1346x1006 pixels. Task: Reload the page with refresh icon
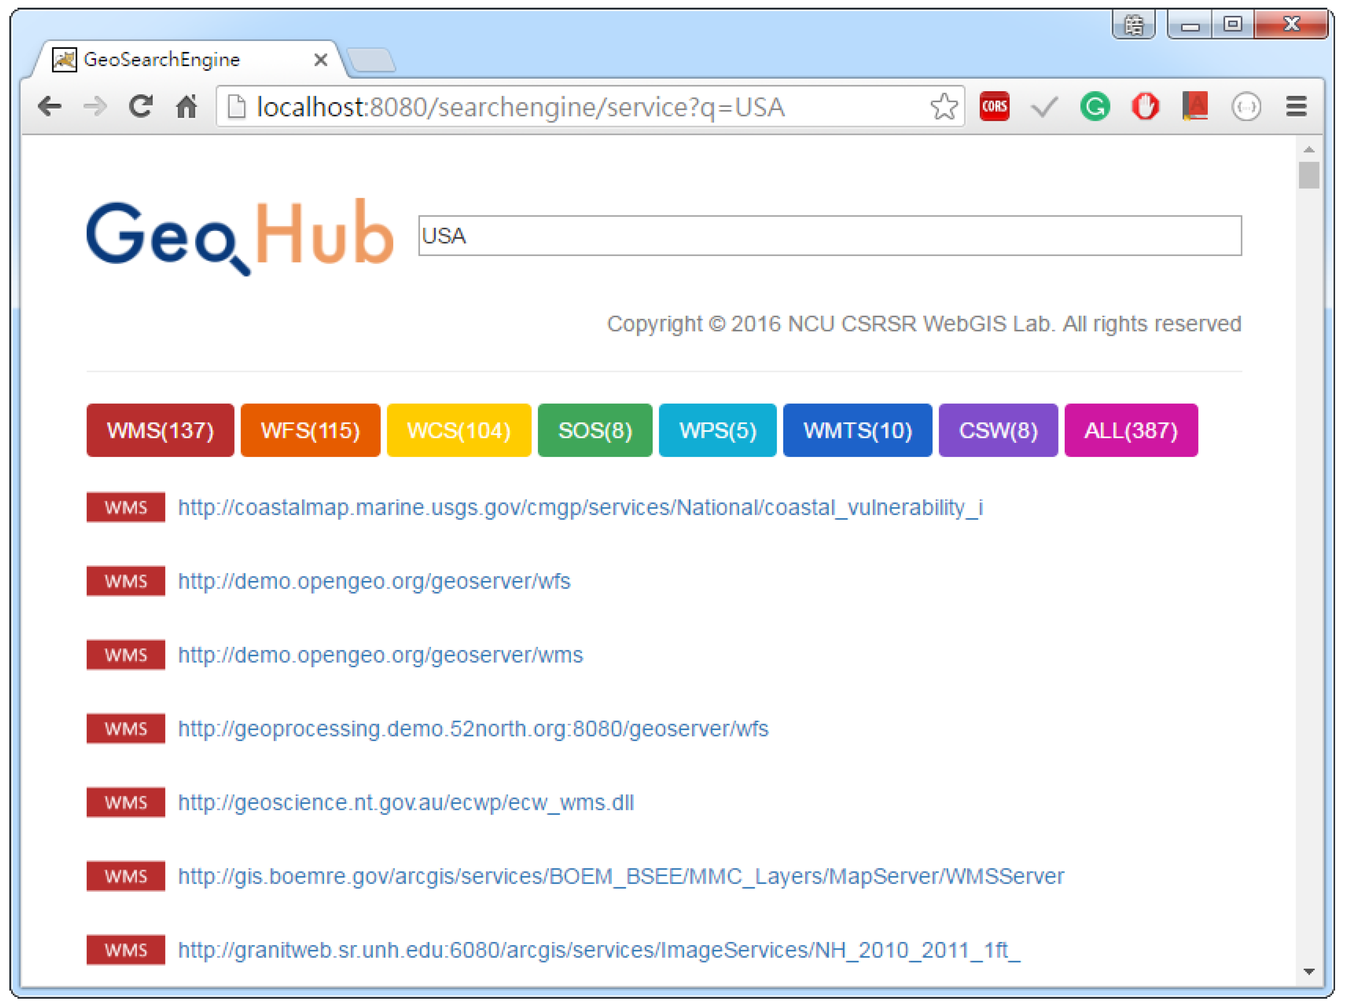coord(141,107)
